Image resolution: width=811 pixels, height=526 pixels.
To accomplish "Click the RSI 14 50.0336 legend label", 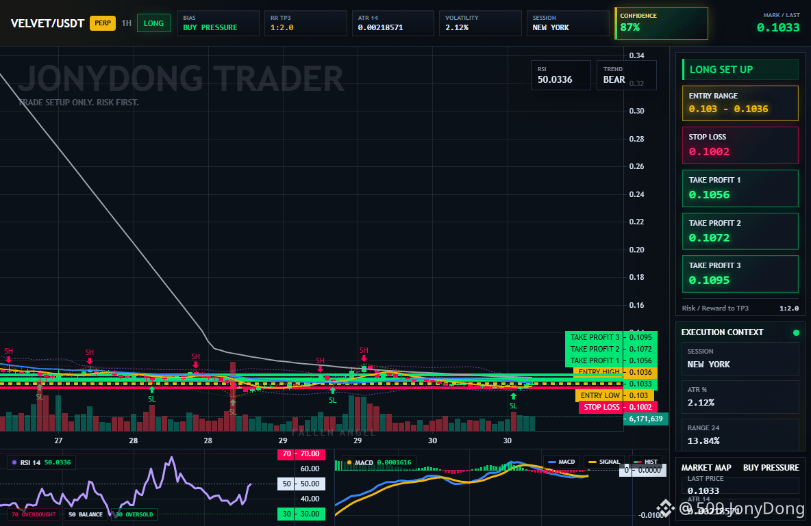I will click(45, 462).
